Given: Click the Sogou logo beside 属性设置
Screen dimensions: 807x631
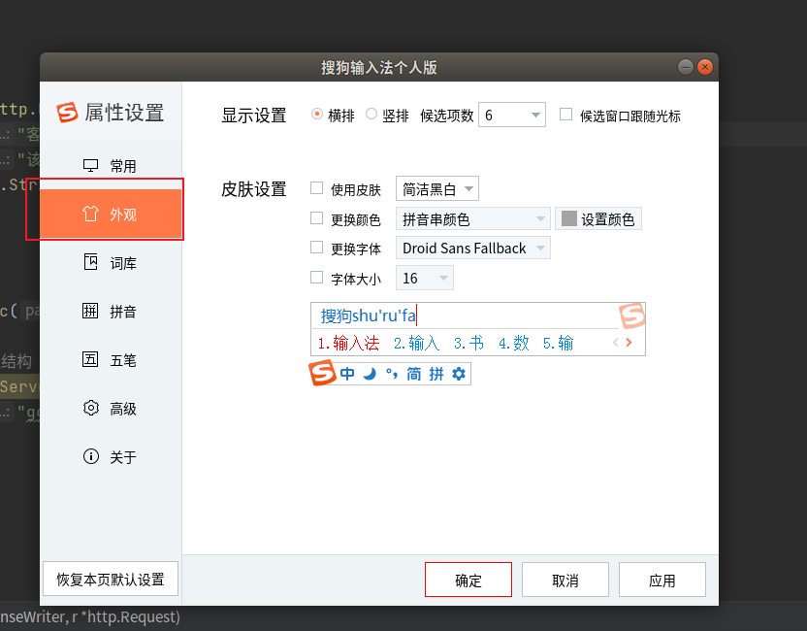Looking at the screenshot, I should coord(68,113).
